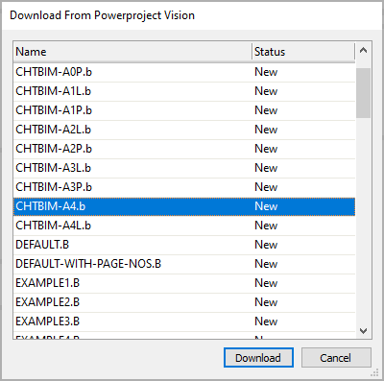Cancel the download dialog

coord(336,358)
